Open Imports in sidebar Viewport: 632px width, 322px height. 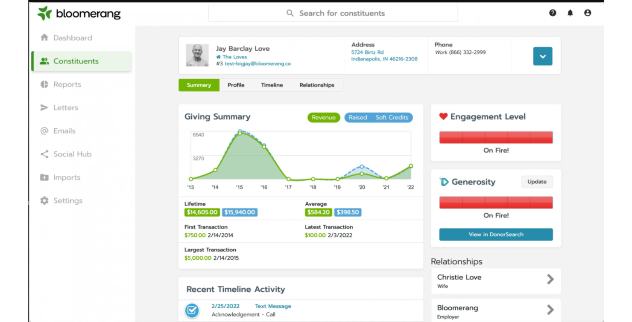coord(67,177)
